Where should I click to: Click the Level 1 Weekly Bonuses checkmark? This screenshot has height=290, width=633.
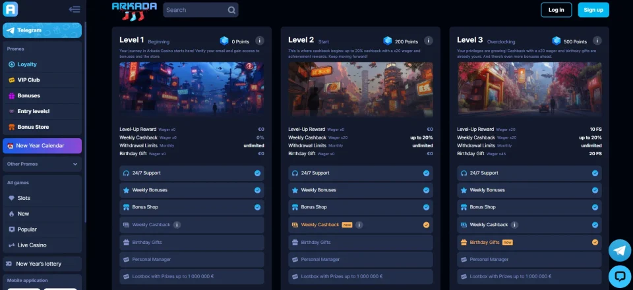point(257,190)
